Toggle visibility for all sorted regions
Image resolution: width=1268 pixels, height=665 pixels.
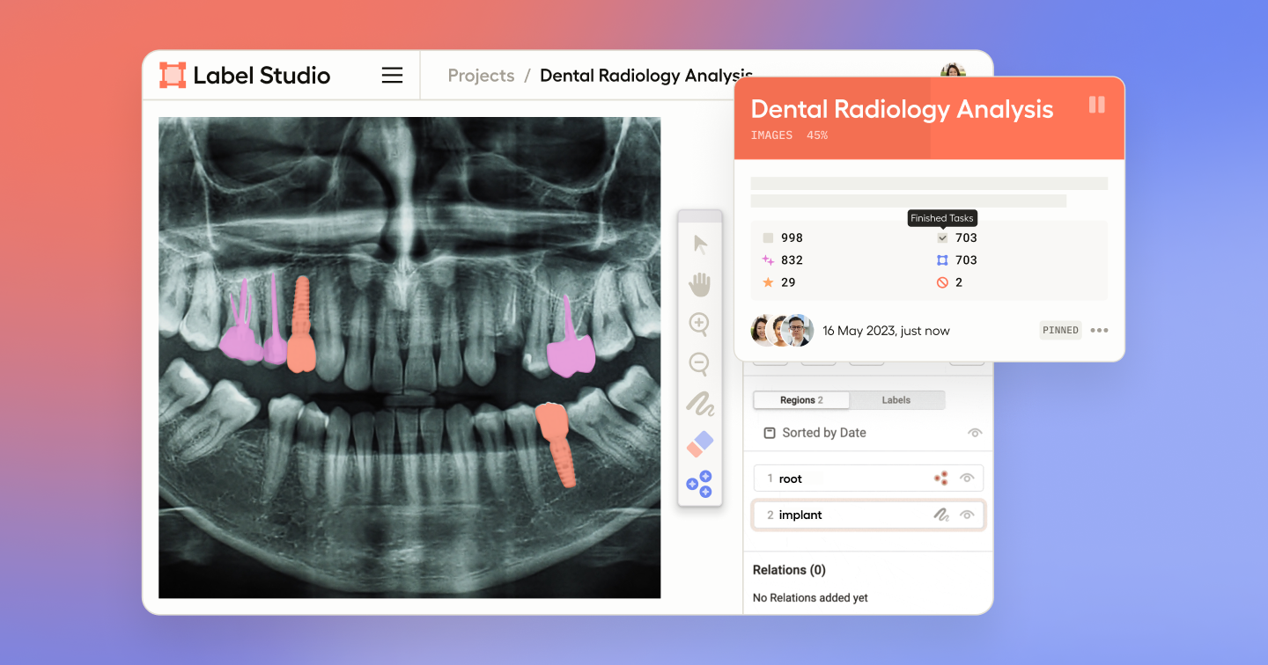(975, 432)
